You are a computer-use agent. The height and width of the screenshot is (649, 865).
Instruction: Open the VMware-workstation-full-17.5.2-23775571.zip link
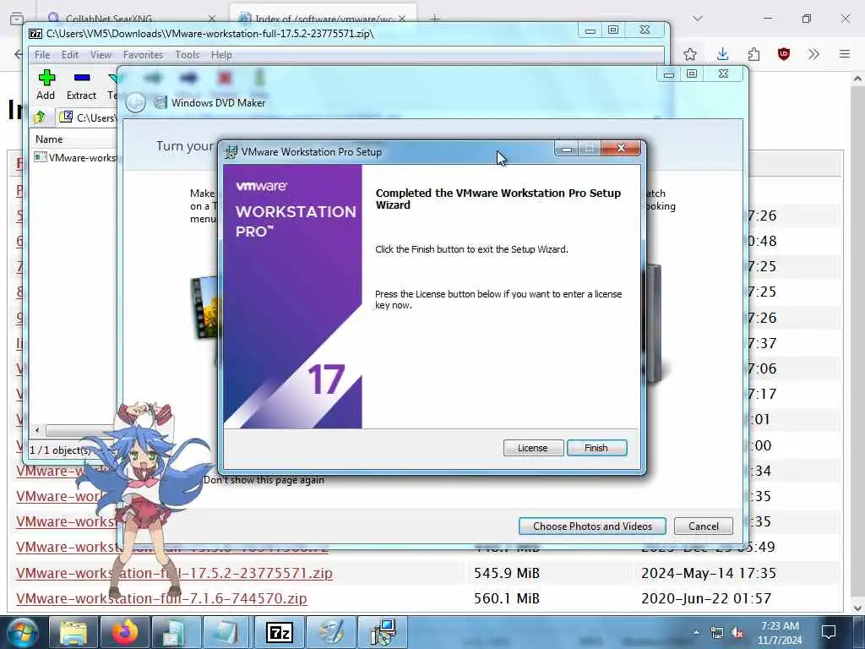click(174, 573)
